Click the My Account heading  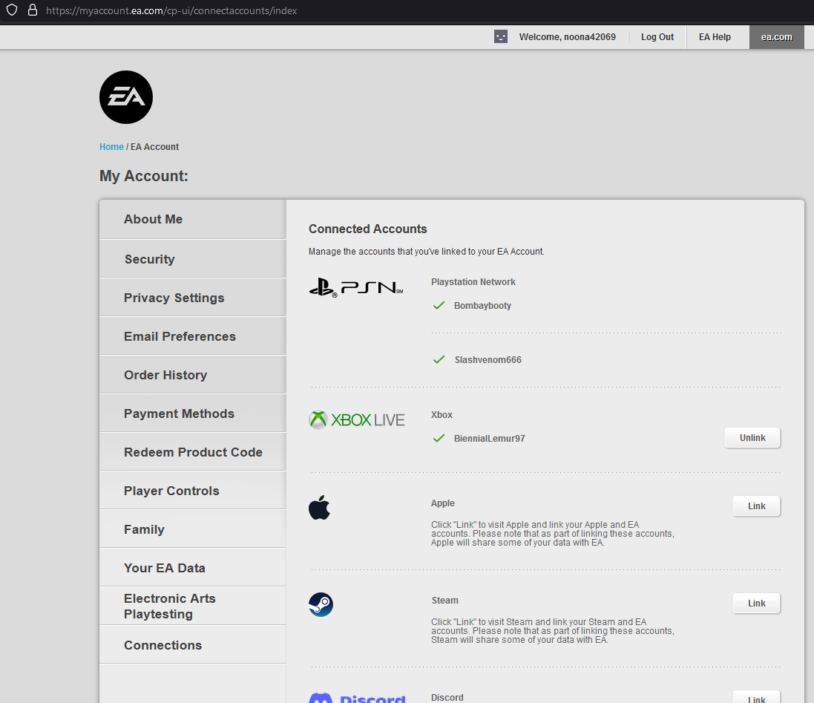(144, 176)
